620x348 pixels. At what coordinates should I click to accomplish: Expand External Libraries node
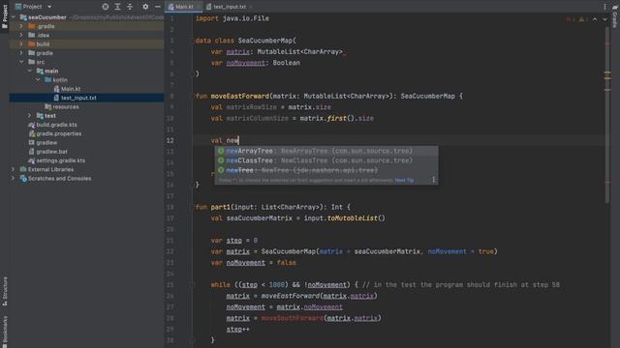13,169
